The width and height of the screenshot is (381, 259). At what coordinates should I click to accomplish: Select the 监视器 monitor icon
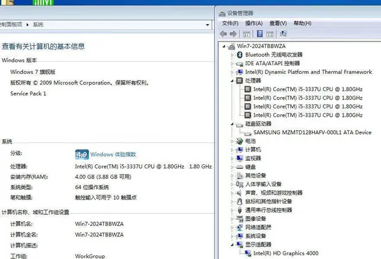(239, 158)
